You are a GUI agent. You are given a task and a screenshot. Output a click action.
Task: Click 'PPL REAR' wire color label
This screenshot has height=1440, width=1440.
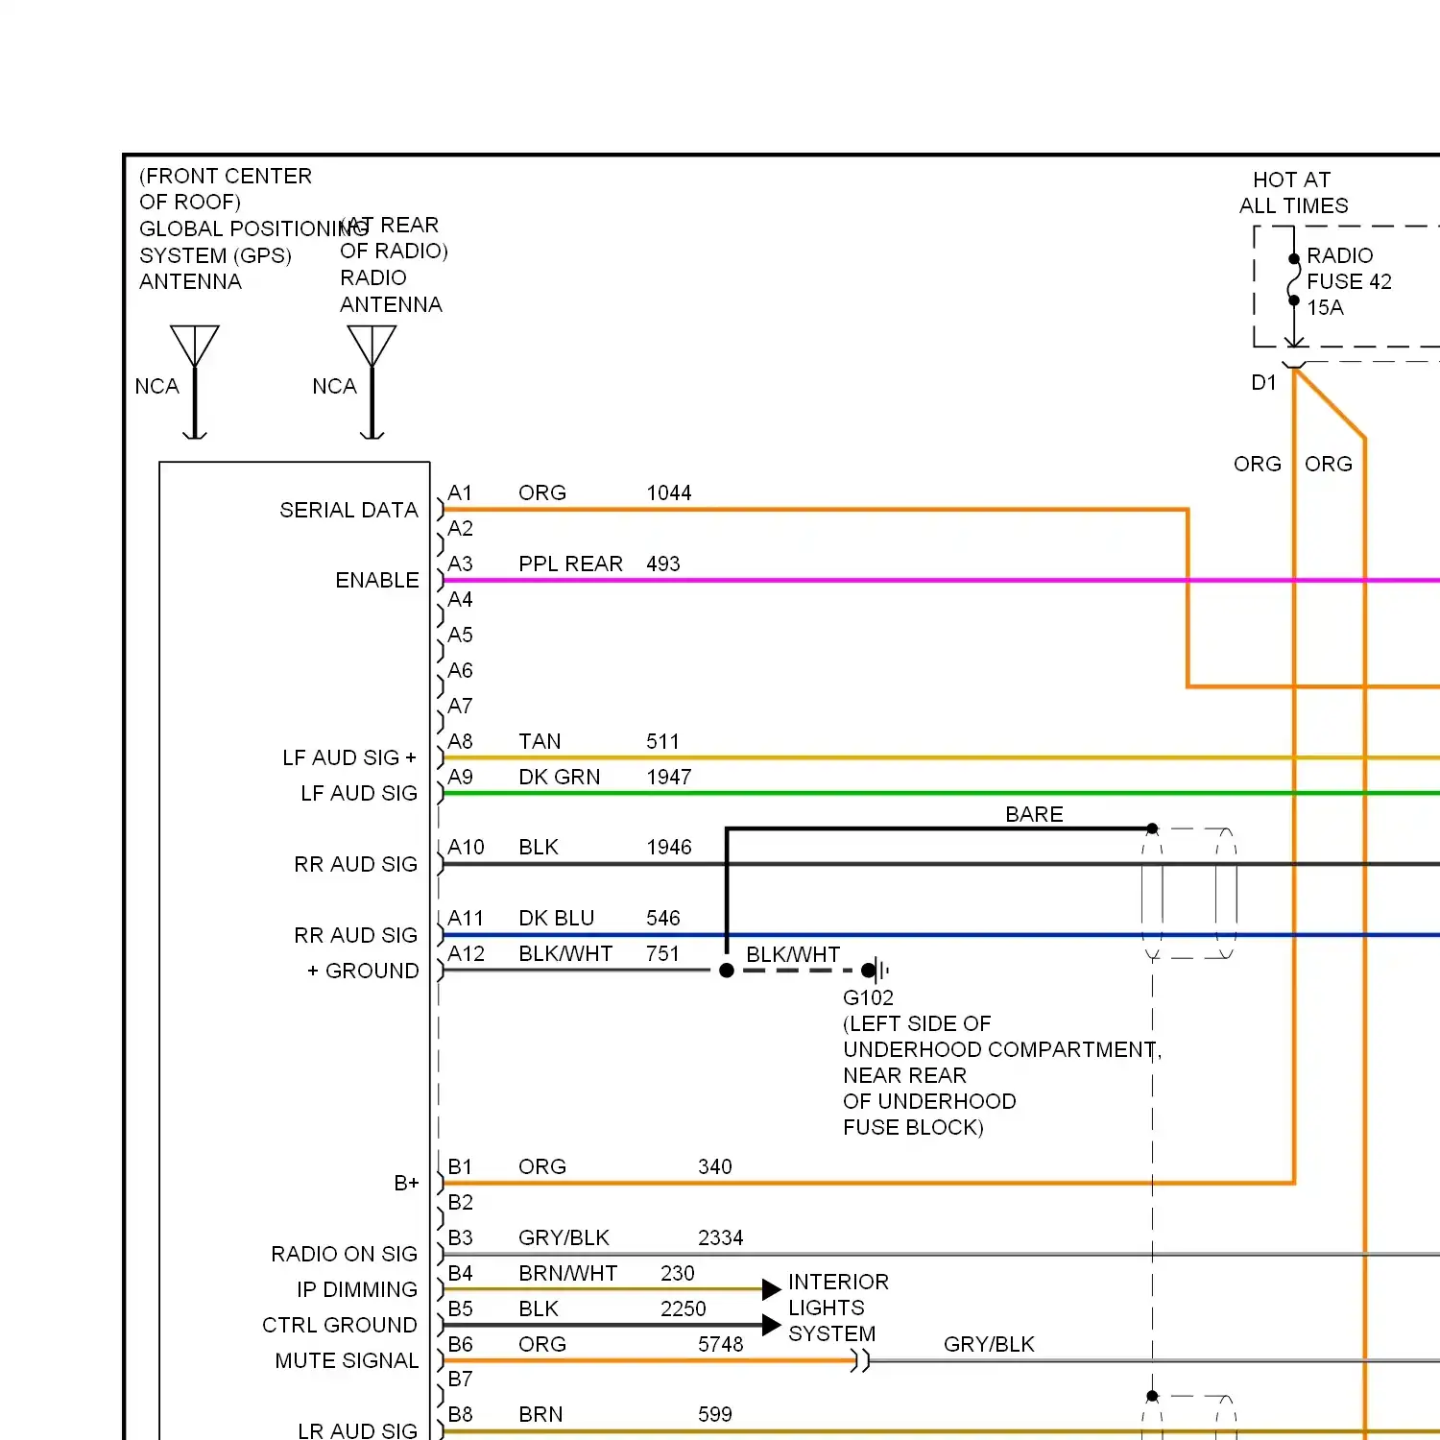(571, 564)
